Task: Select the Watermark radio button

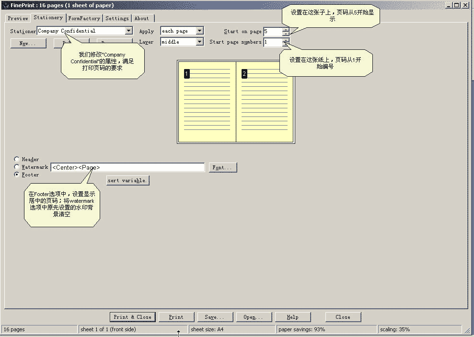Action: click(x=17, y=167)
